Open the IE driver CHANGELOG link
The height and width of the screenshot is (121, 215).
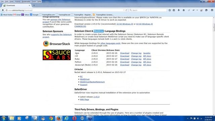(x=80, y=26)
